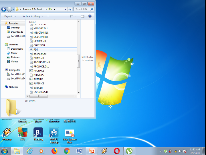Open the Explorer Help button
Image resolution: width=206 pixels, height=155 pixels.
pos(90,16)
